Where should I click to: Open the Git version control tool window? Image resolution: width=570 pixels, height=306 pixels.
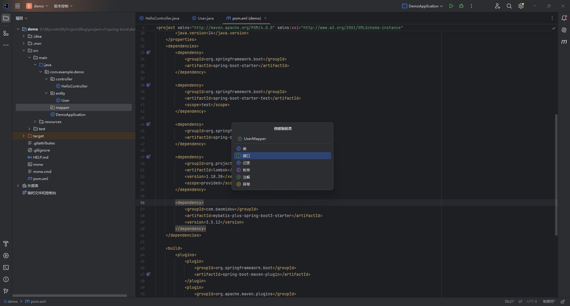[x=6, y=291]
